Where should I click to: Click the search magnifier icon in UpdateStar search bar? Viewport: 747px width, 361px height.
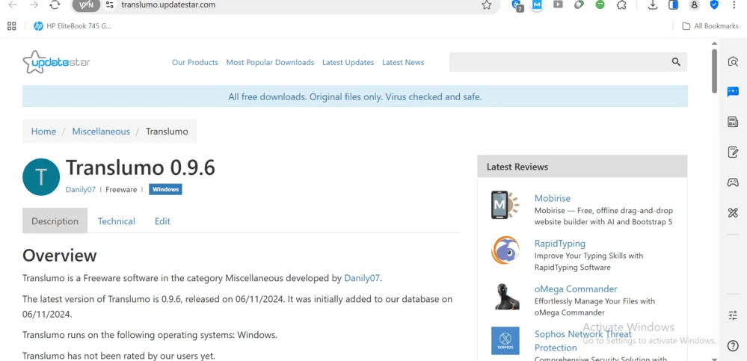[x=676, y=62]
